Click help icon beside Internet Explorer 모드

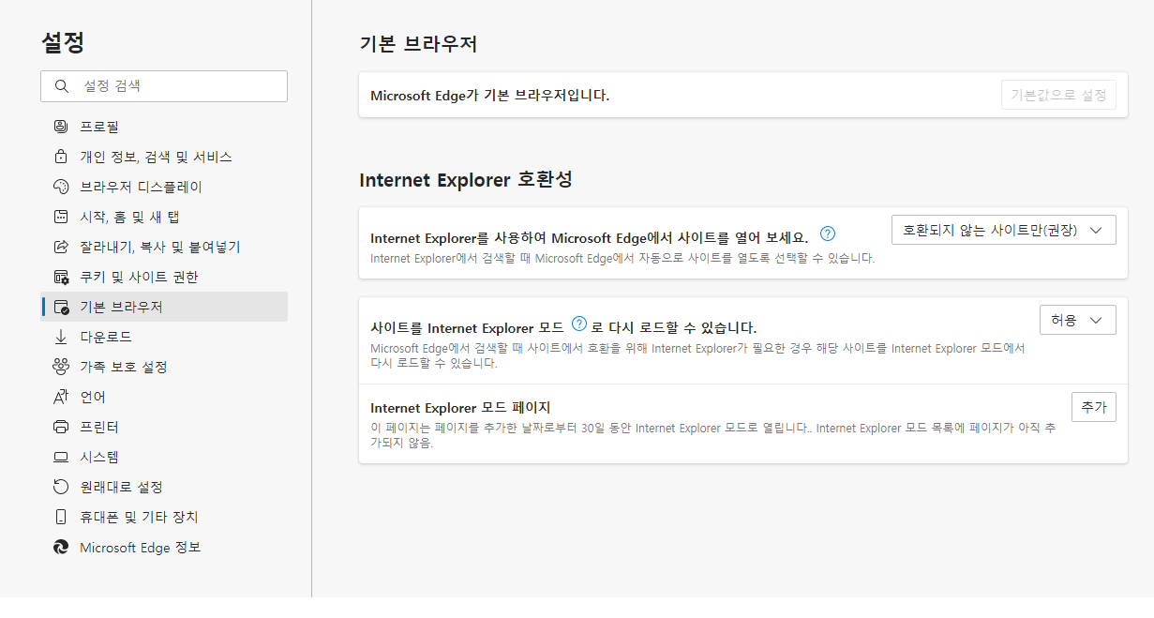pos(578,324)
